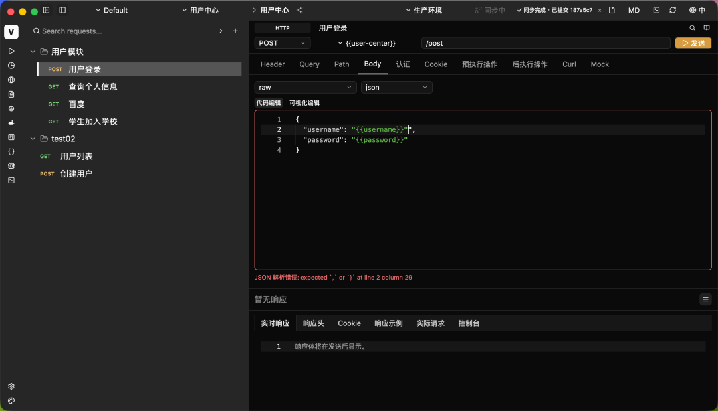Click the chip/processor icon in sidebar
The width and height of the screenshot is (718, 411).
(x=11, y=165)
